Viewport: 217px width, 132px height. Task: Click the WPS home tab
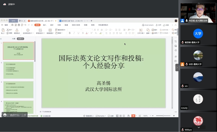[x=13, y=21]
